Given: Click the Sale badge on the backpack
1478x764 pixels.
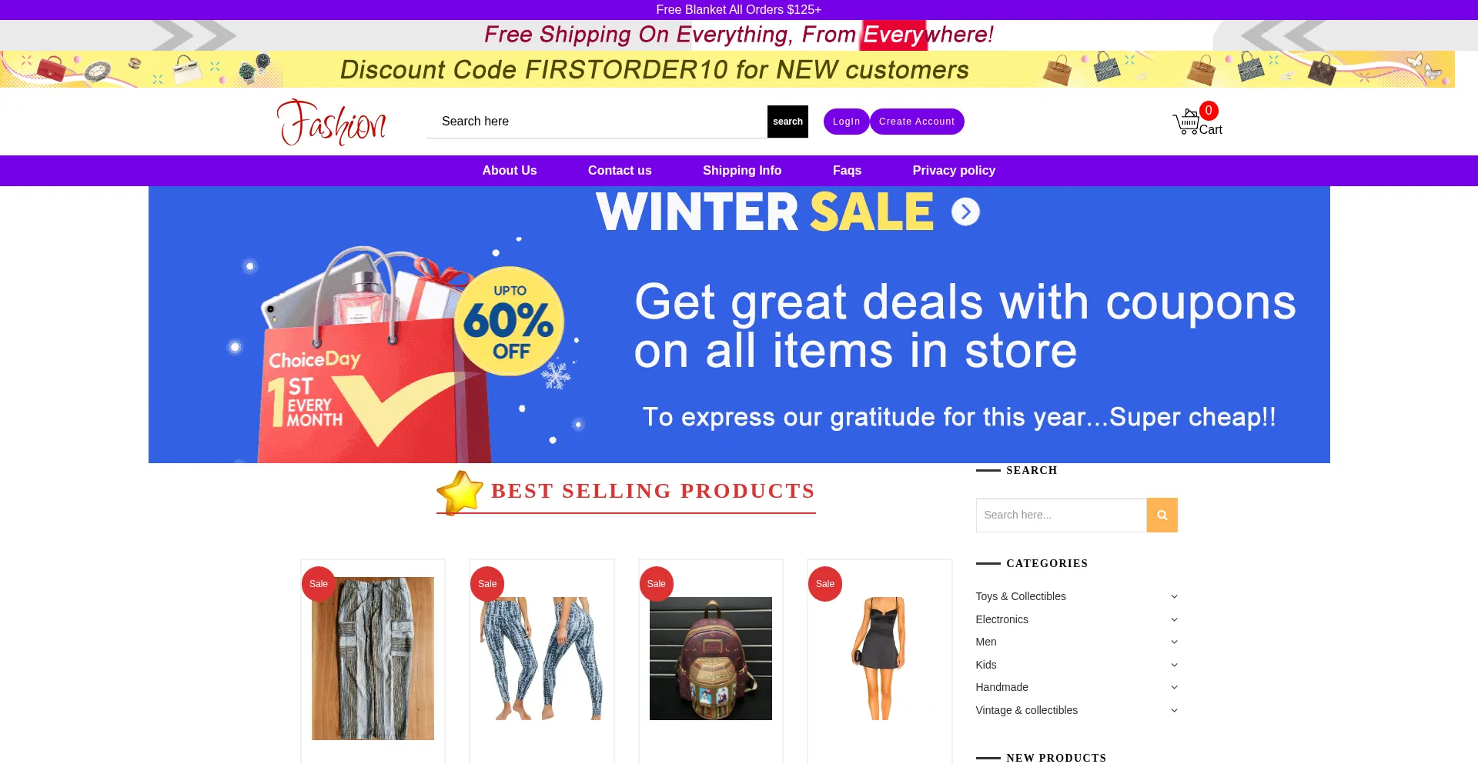Looking at the screenshot, I should pyautogui.click(x=657, y=584).
